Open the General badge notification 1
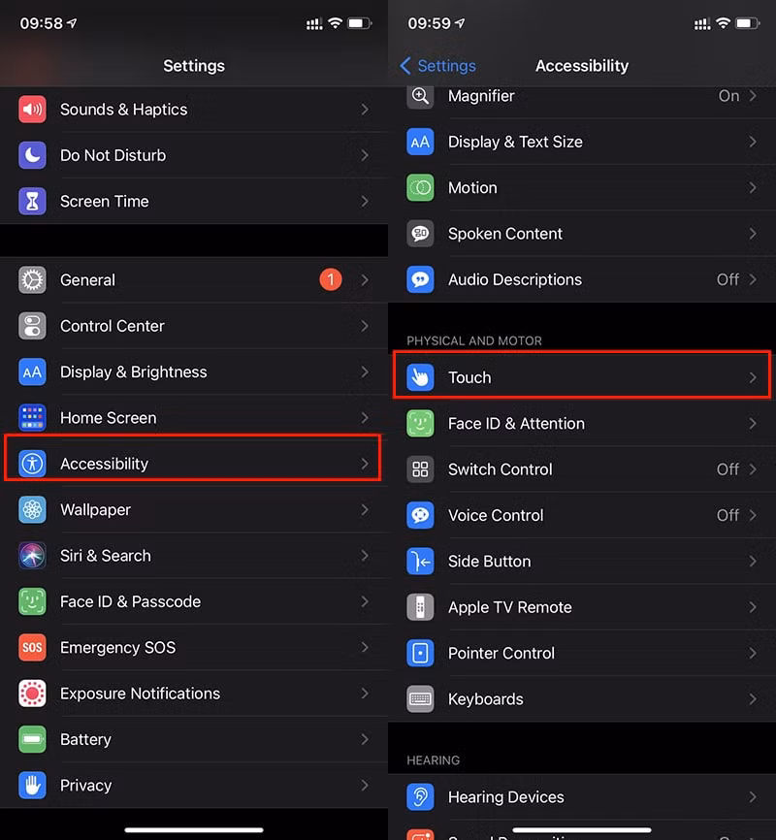 [x=331, y=279]
